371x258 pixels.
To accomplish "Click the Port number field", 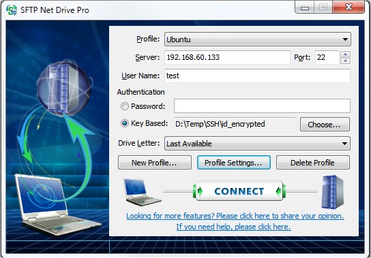I will [327, 57].
